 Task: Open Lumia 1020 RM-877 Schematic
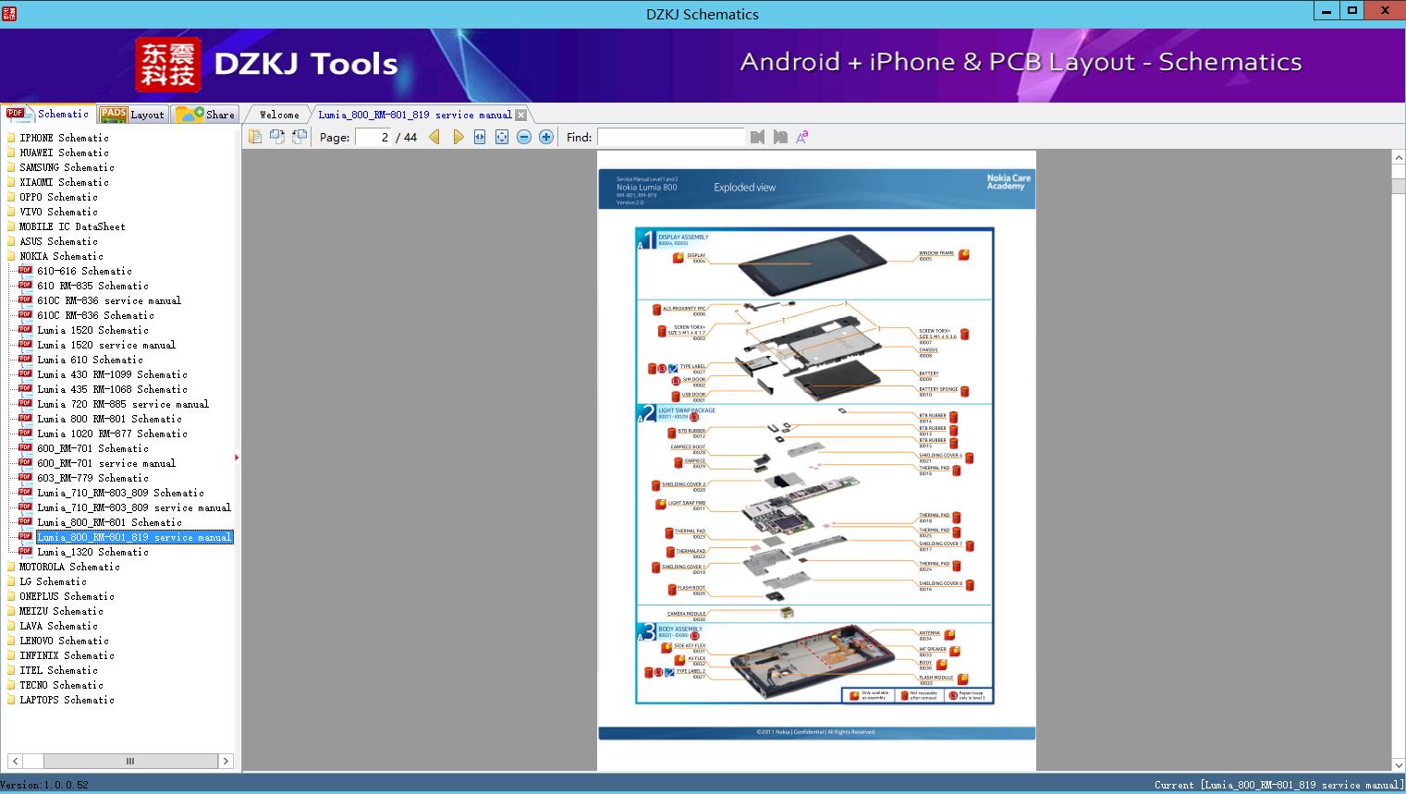tap(112, 434)
